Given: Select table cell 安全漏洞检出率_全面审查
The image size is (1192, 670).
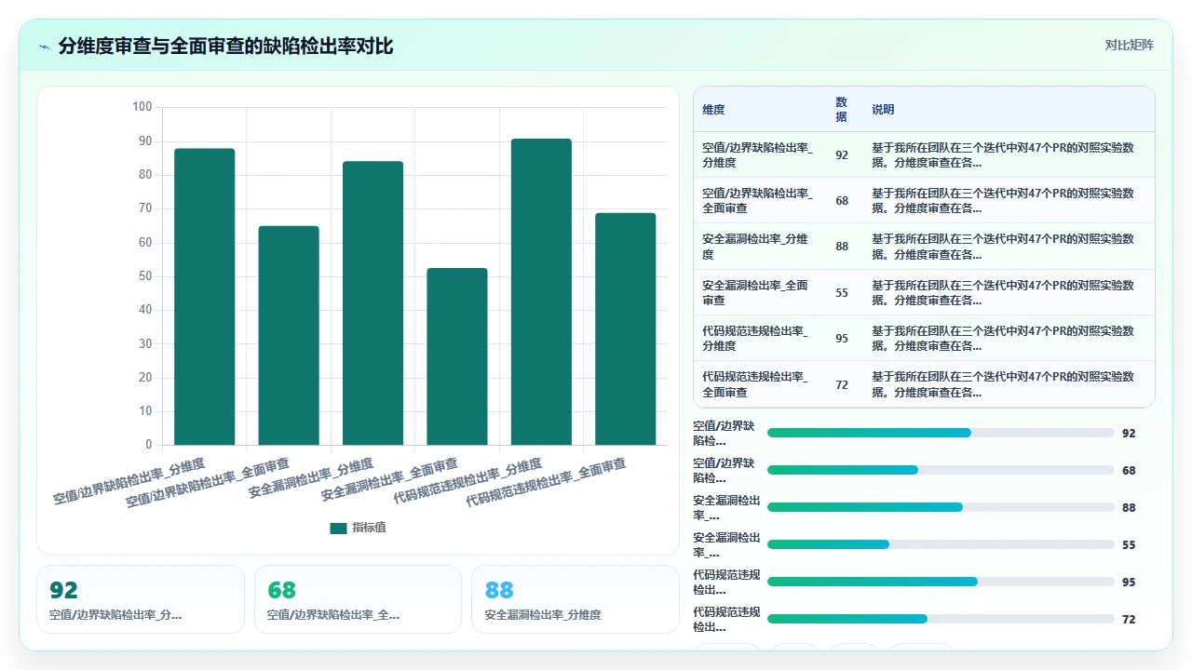Looking at the screenshot, I should [756, 292].
